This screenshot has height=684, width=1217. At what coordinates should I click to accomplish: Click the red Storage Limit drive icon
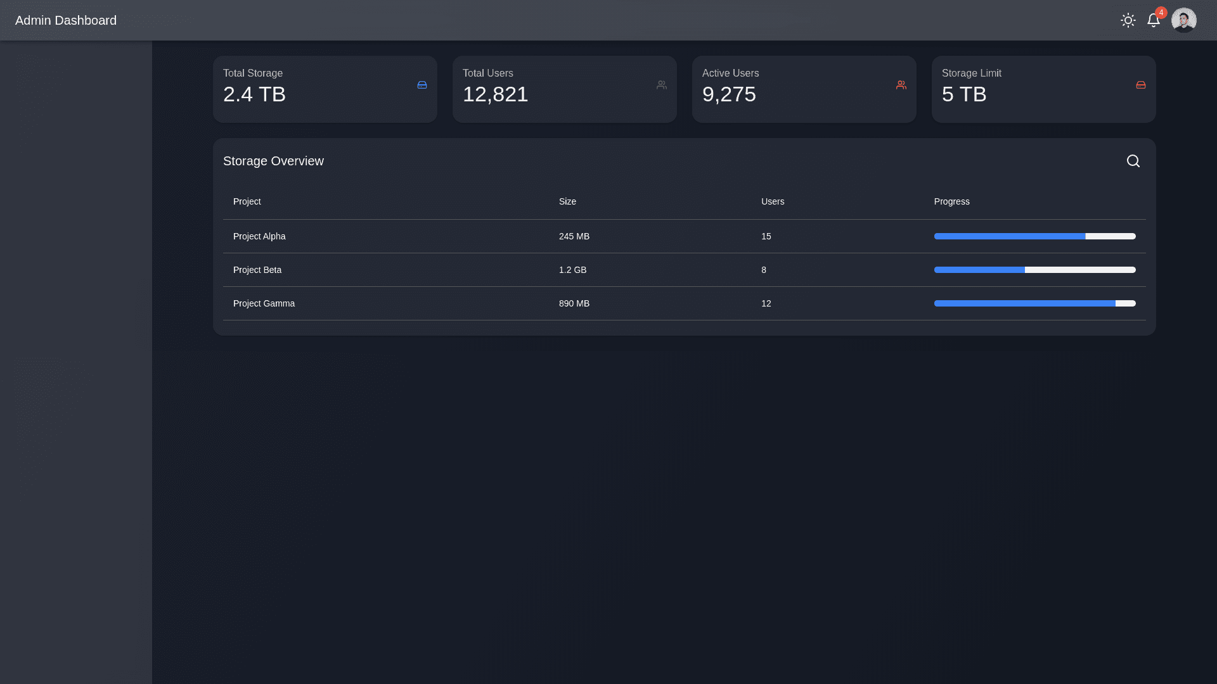[1140, 85]
